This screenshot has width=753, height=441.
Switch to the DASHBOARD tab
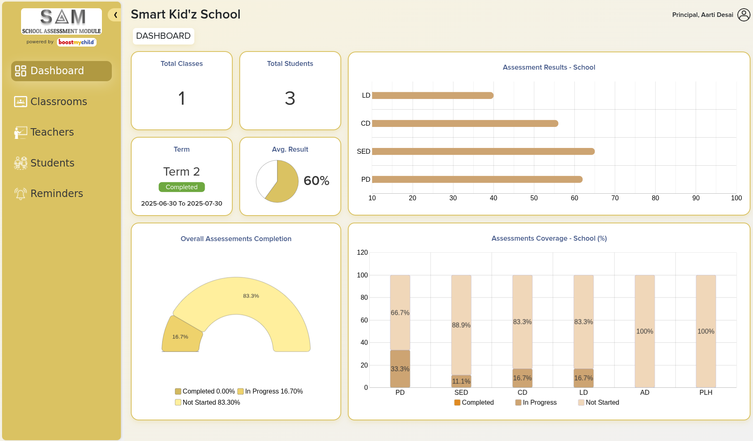[x=163, y=36]
